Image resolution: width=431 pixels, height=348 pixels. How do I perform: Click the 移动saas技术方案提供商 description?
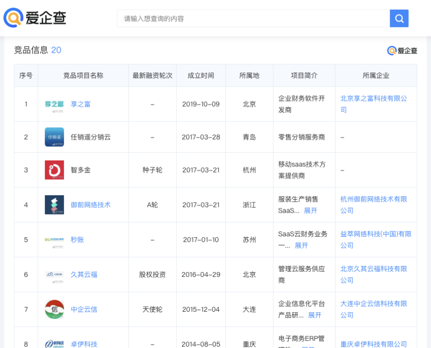pyautogui.click(x=302, y=170)
